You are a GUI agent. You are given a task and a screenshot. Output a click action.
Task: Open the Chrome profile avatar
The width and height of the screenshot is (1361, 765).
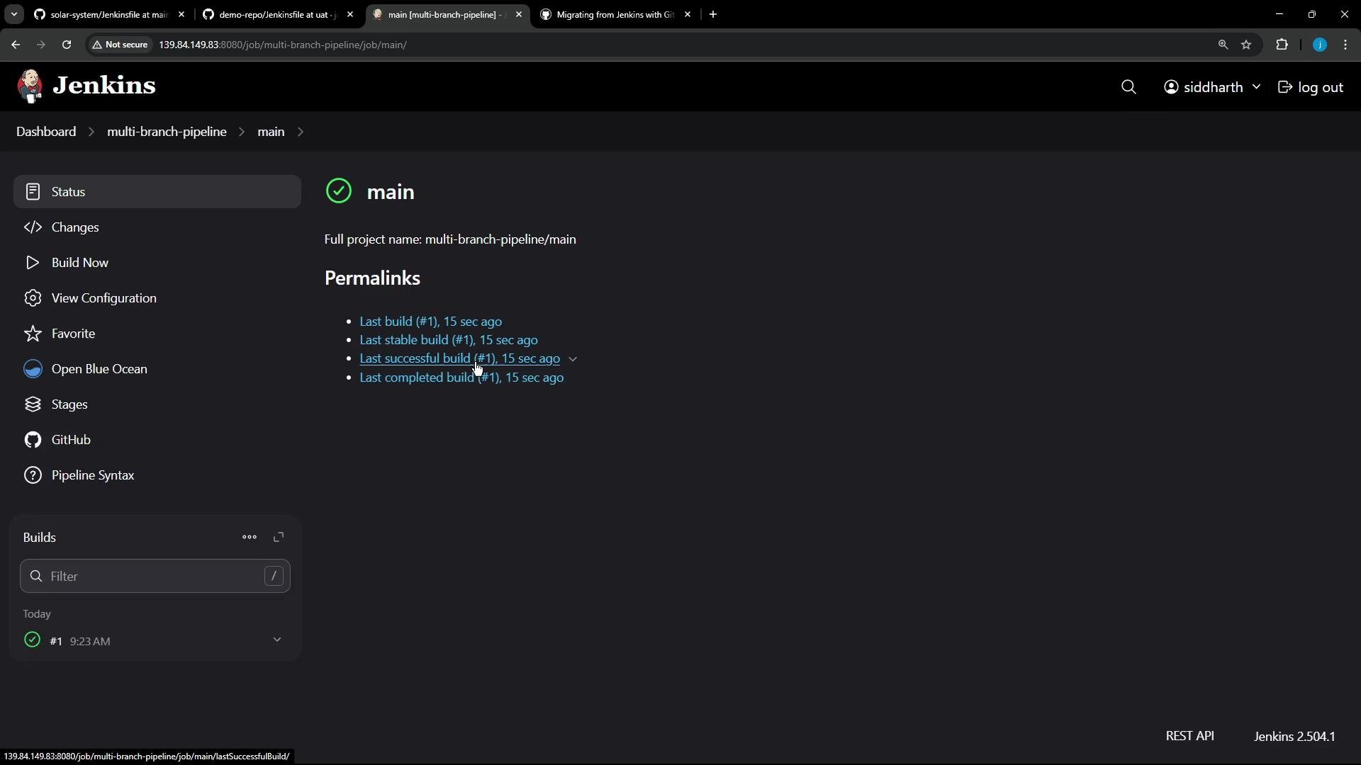(1320, 45)
